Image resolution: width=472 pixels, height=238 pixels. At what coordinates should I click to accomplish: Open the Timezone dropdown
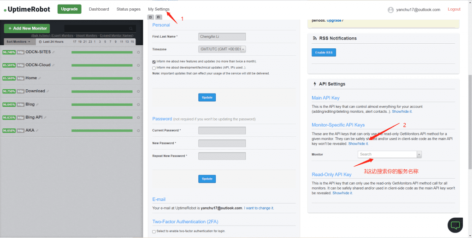click(222, 49)
